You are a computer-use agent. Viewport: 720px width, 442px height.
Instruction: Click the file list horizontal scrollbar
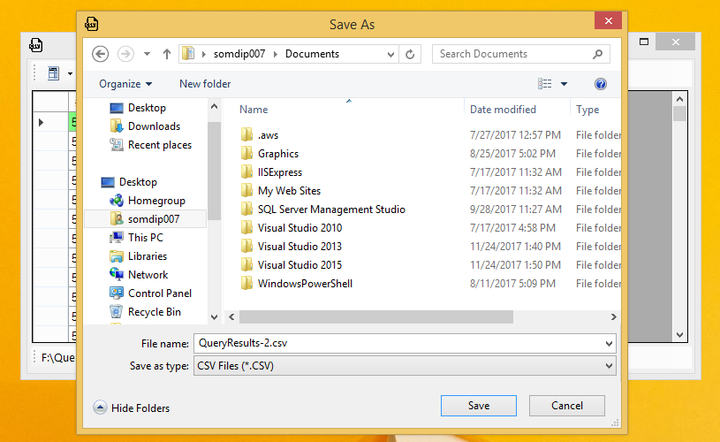(376, 317)
